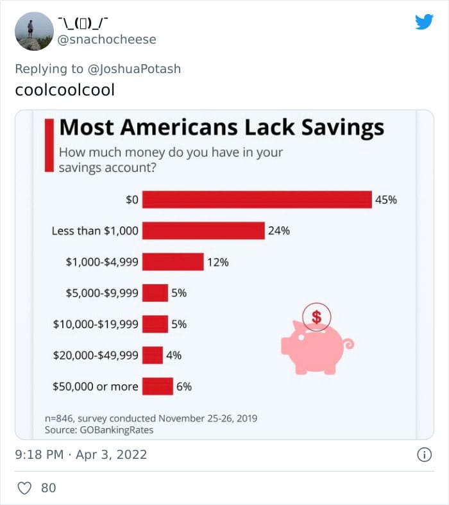This screenshot has width=449, height=505.
Task: Click the red accent bar beside the title
Action: [x=49, y=145]
